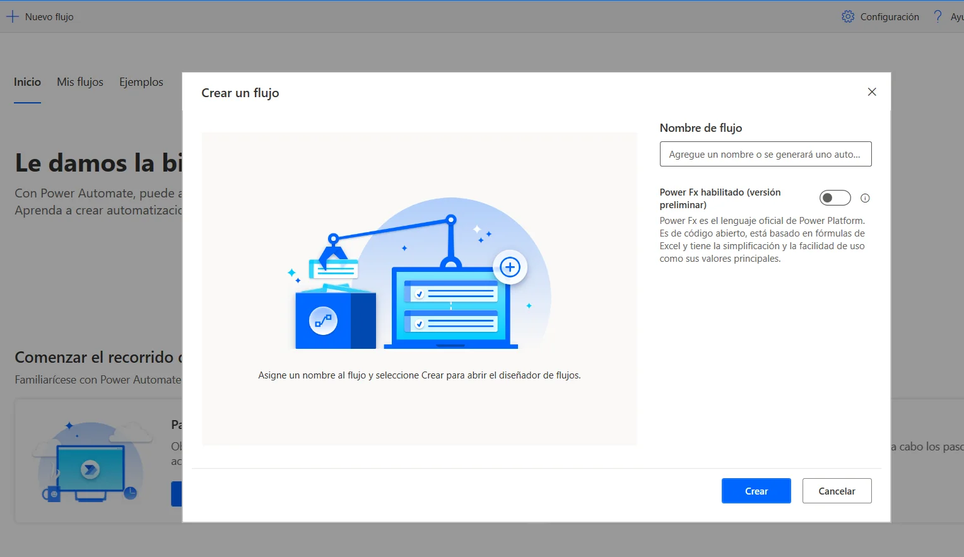The image size is (964, 557).
Task: Click the tour card monitor thumbnail
Action: click(93, 463)
